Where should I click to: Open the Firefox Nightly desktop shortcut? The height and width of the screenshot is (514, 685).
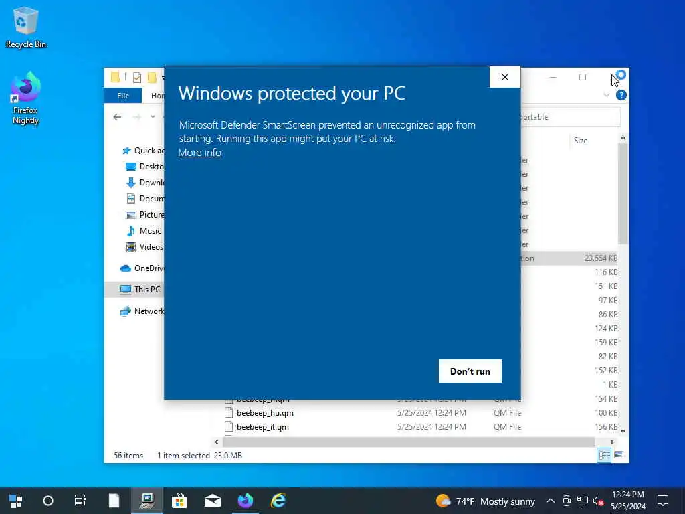tap(26, 99)
